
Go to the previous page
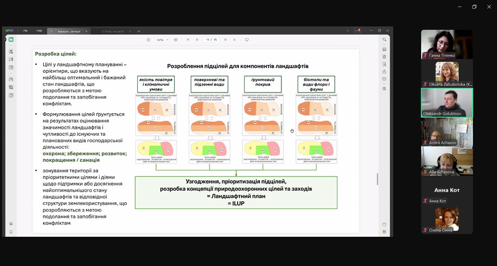pyautogui.click(x=197, y=40)
